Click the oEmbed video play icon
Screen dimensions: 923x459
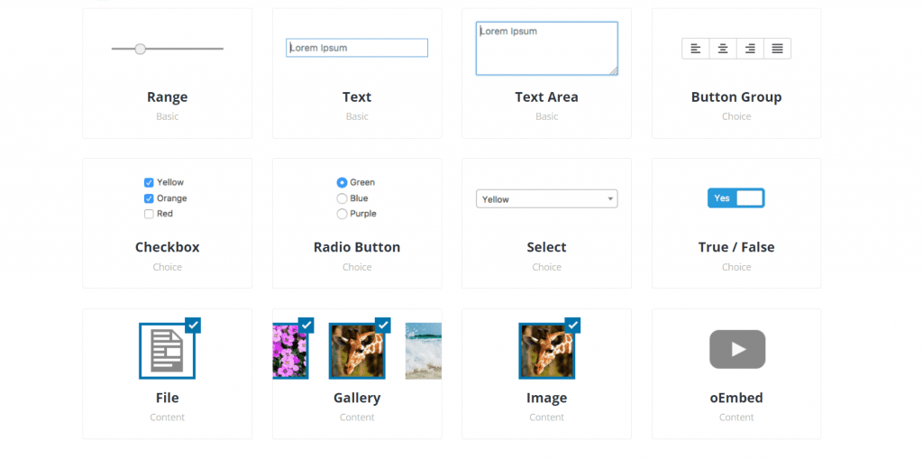737,349
